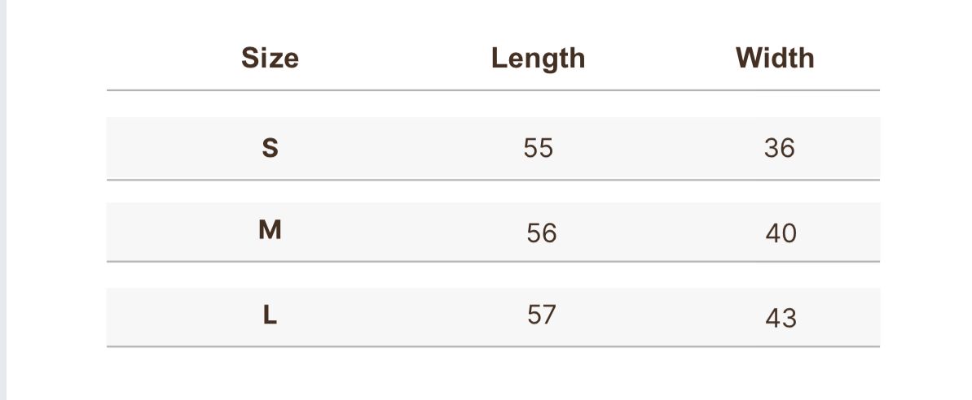Click the bottom border of the L row
972x400 pixels.
pyautogui.click(x=493, y=347)
